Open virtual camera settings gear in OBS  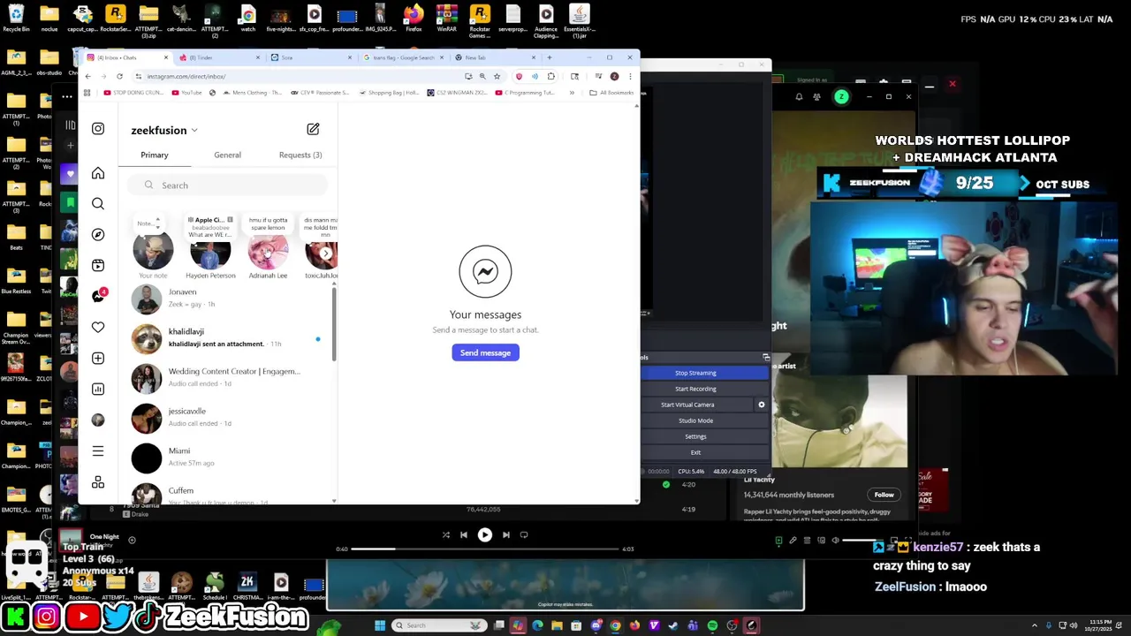coord(761,405)
